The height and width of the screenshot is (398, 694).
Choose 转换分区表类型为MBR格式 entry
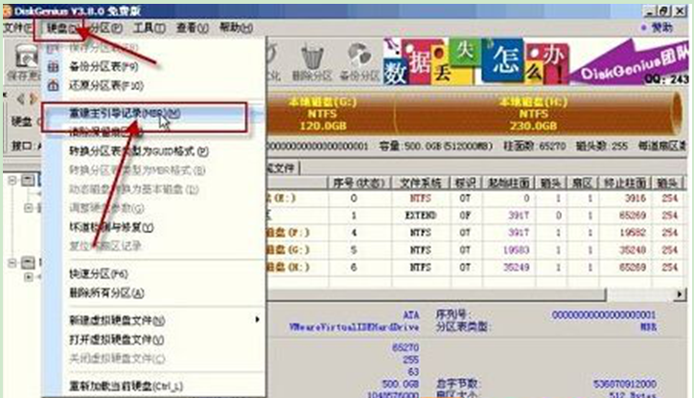click(x=137, y=170)
